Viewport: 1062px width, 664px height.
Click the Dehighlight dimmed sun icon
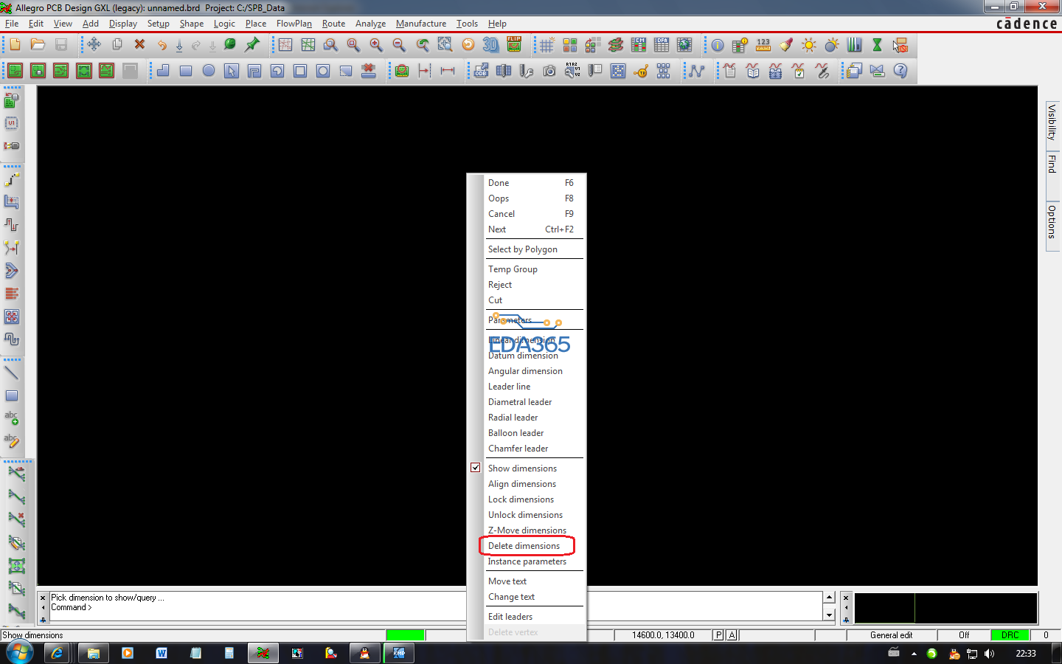(x=832, y=45)
